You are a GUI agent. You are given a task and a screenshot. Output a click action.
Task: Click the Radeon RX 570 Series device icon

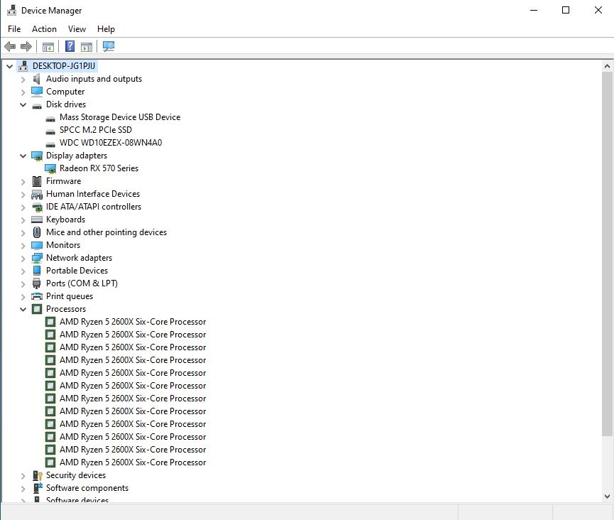(50, 168)
